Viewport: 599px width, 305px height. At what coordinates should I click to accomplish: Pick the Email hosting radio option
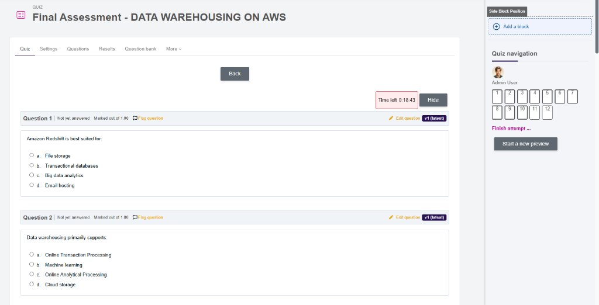(x=32, y=185)
